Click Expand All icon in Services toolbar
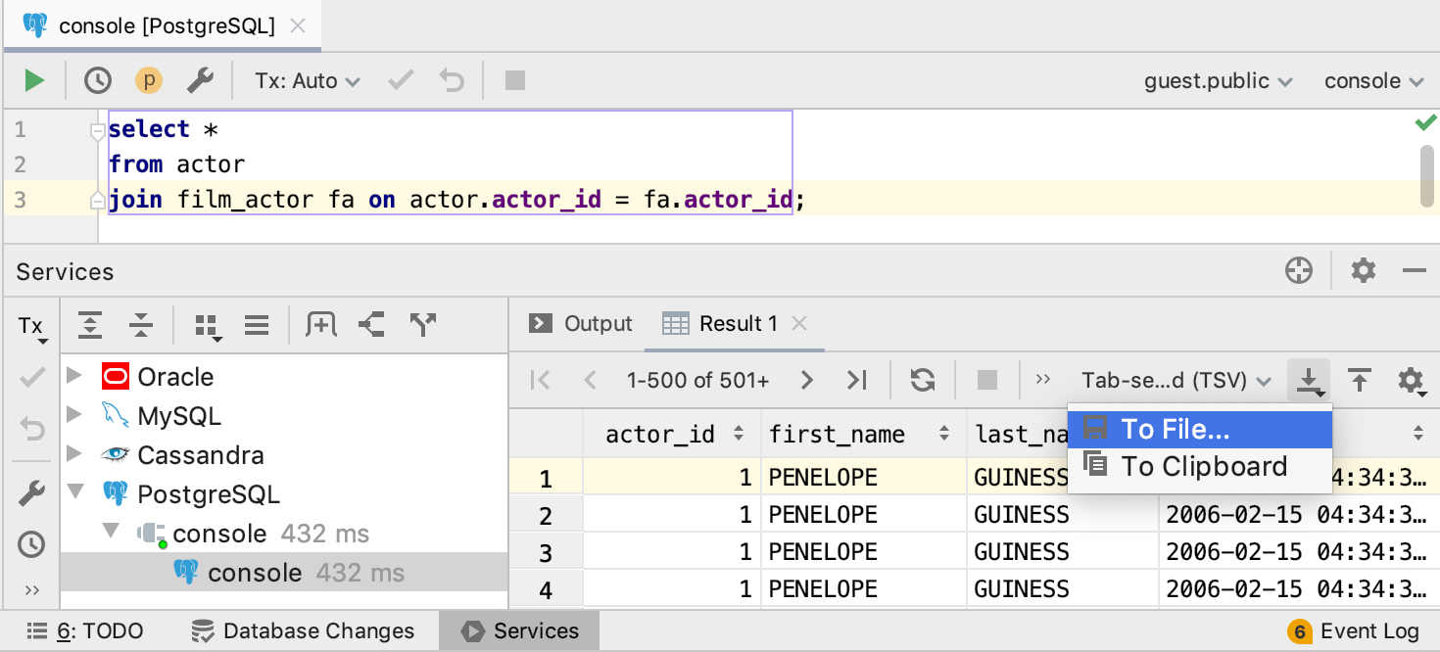 click(90, 324)
